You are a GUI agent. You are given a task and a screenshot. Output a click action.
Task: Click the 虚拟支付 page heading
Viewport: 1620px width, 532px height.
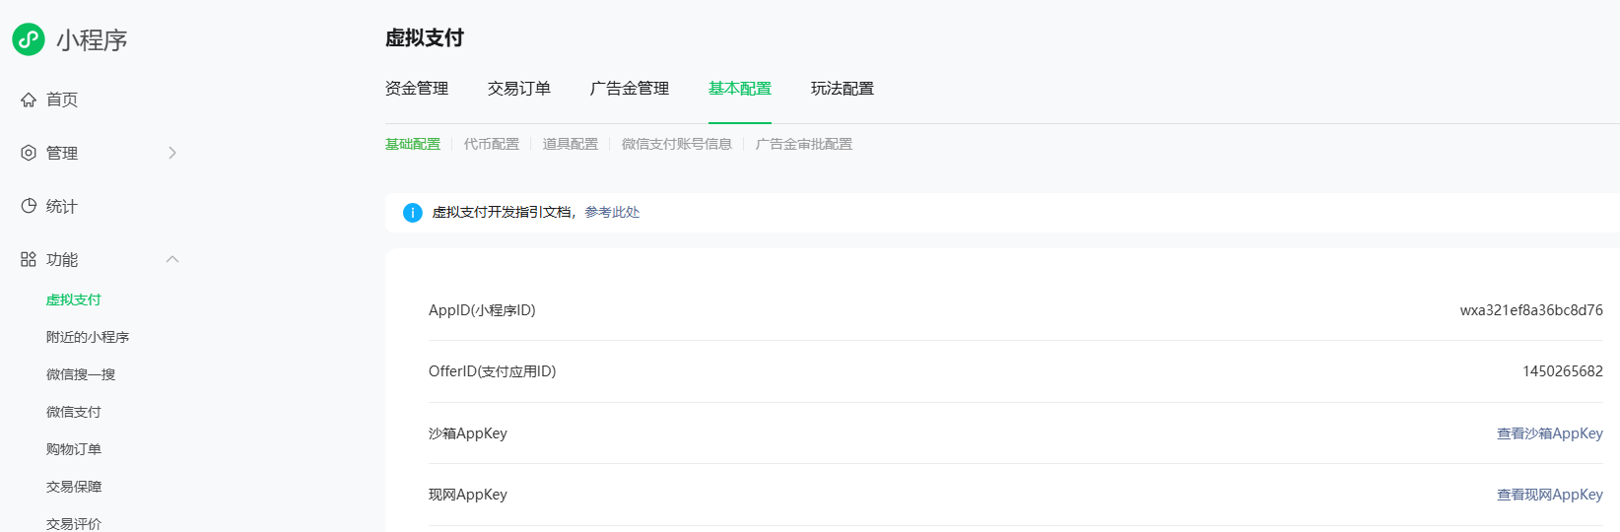click(x=425, y=37)
